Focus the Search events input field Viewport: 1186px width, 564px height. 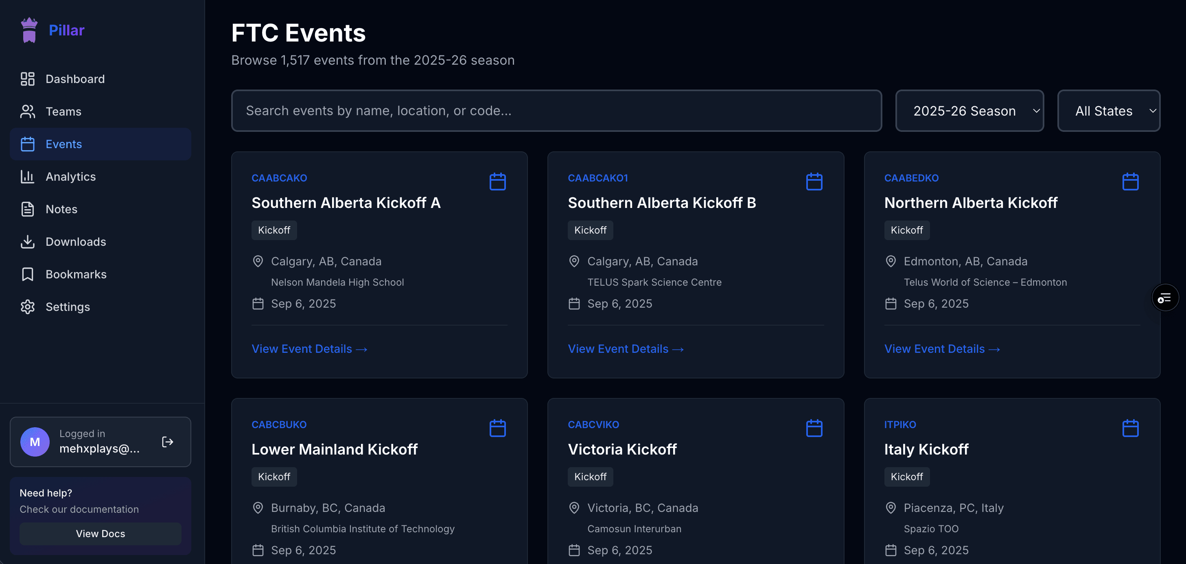pyautogui.click(x=556, y=111)
